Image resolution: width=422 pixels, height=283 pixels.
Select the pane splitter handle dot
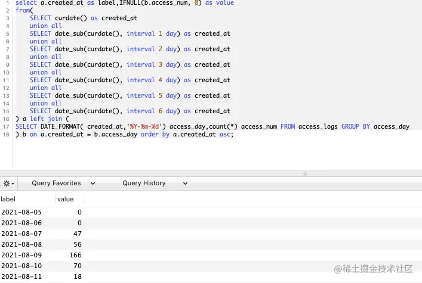305,174
